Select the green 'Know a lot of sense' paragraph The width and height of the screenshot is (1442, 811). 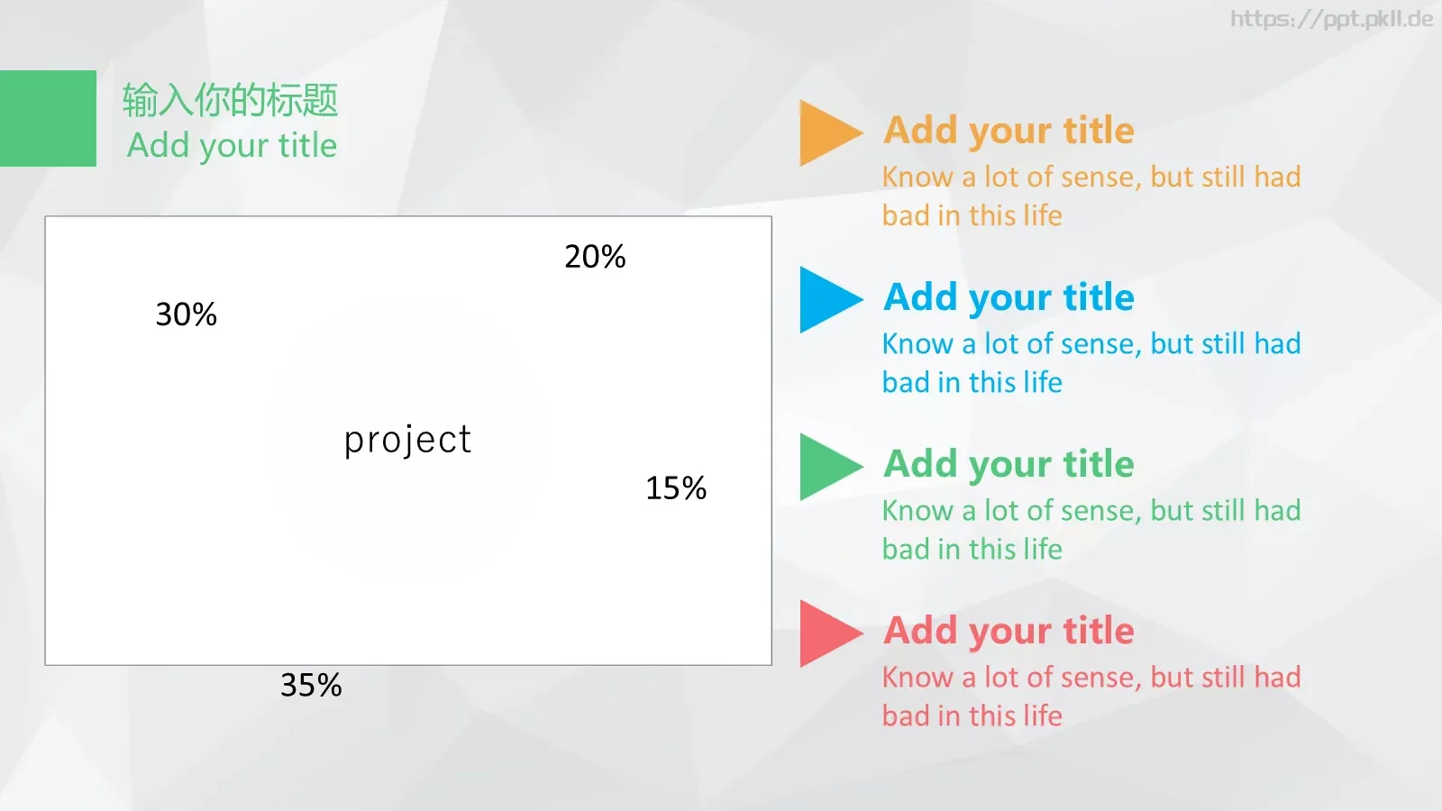click(1091, 529)
